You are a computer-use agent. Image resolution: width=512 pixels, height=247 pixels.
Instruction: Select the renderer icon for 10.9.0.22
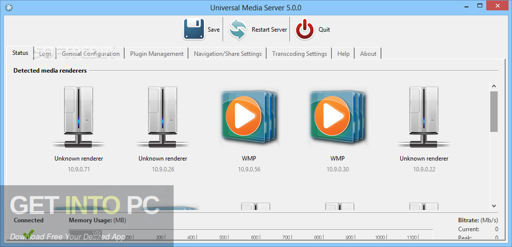point(424,117)
